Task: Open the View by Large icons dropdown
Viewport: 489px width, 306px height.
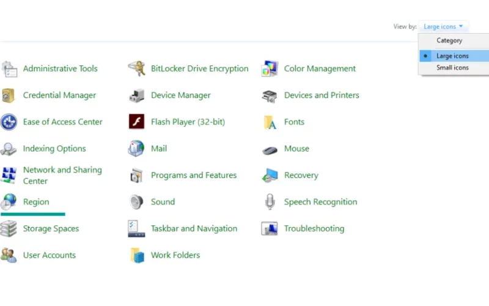Action: point(443,26)
